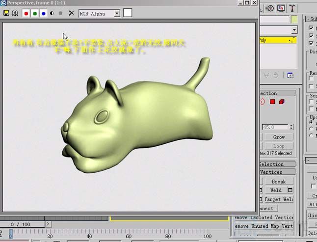Select Polygon sub-object red square icon

point(272,102)
